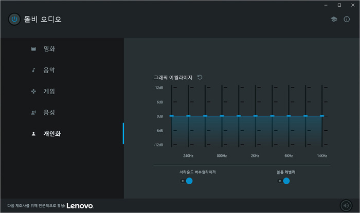
Task: Click the 240Hz equalizer slider handle
Action: pyautogui.click(x=188, y=116)
